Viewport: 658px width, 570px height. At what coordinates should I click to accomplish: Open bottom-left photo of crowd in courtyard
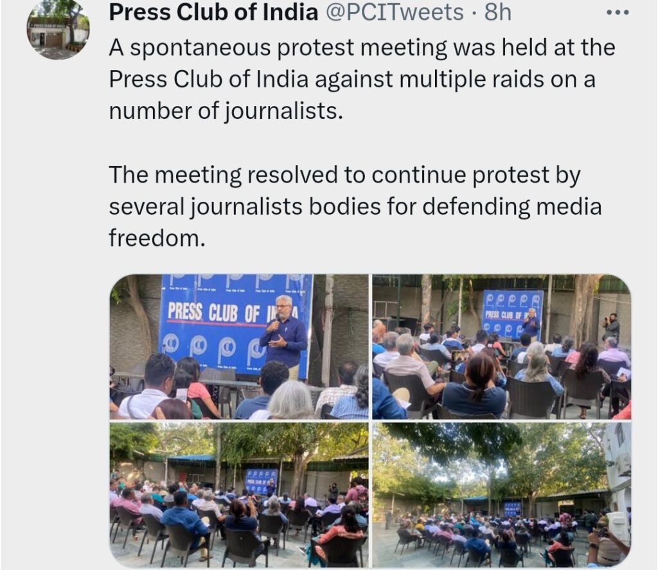239,495
